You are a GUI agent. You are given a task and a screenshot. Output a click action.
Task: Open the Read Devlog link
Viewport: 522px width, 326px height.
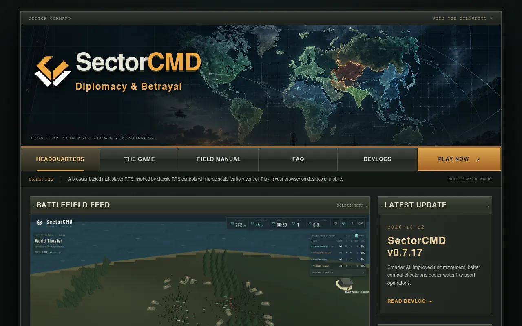(x=409, y=301)
